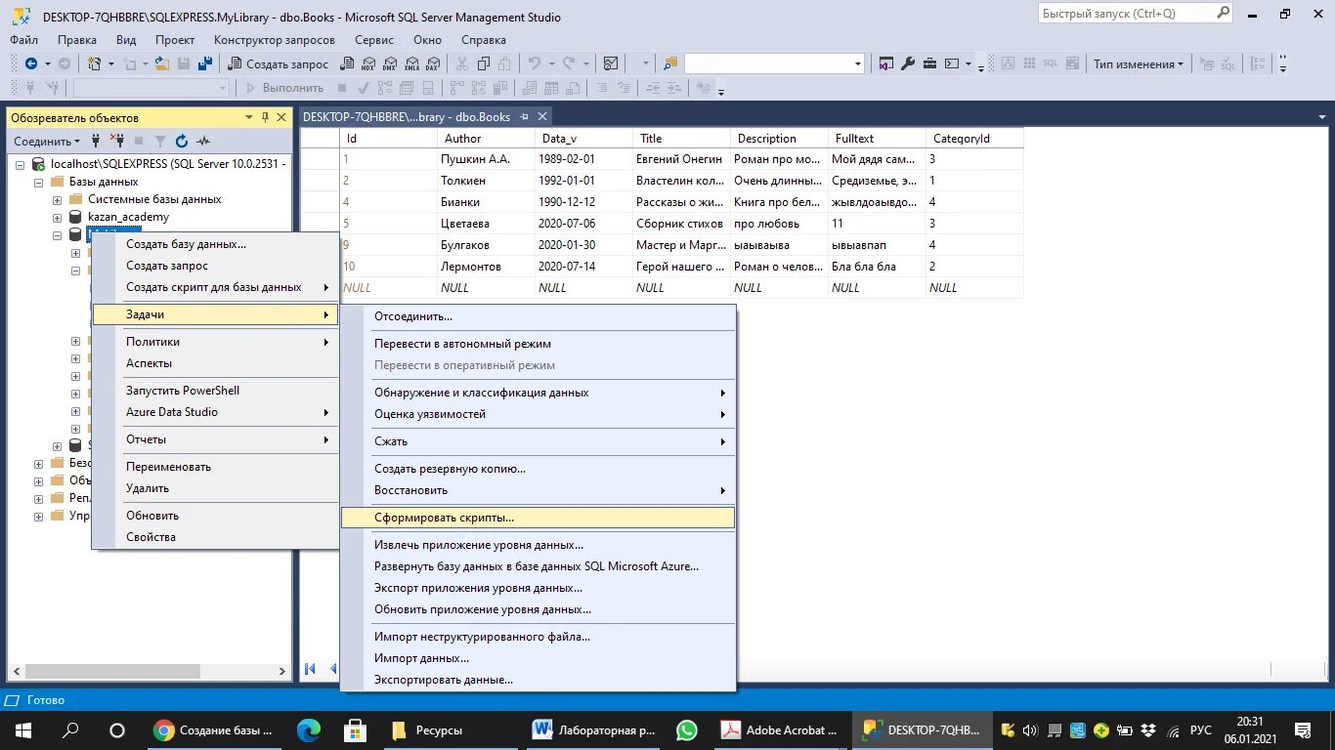Click the wrench properties icon

[x=908, y=63]
